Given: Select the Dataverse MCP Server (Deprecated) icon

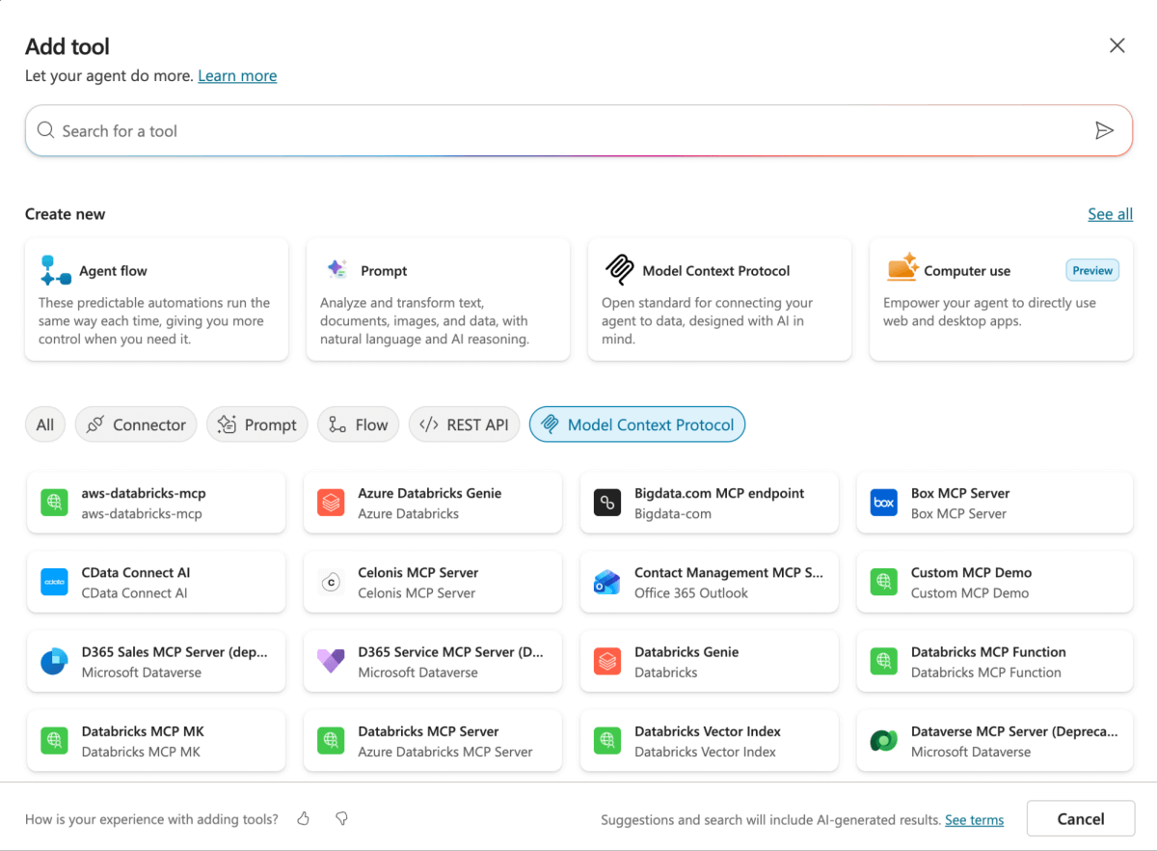Looking at the screenshot, I should coord(883,740).
